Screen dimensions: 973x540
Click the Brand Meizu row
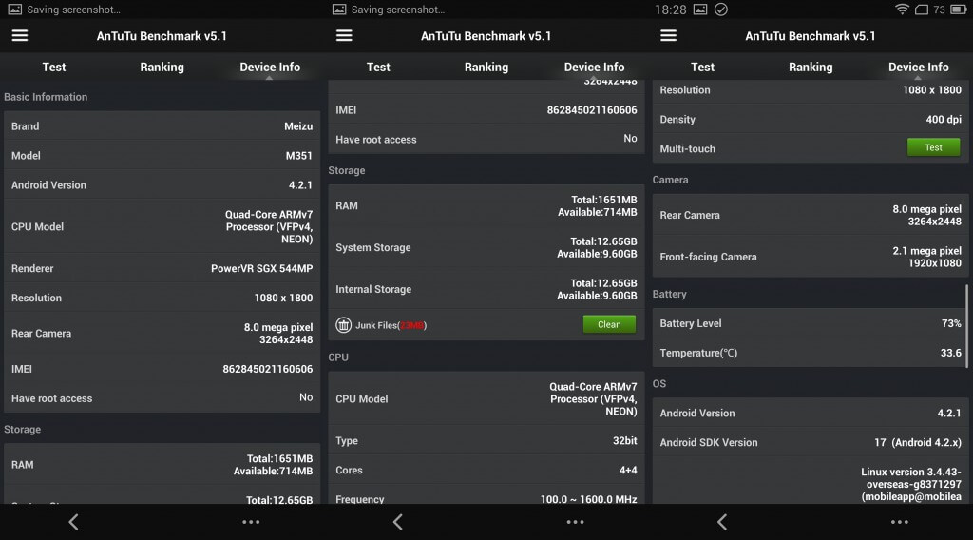click(x=162, y=126)
